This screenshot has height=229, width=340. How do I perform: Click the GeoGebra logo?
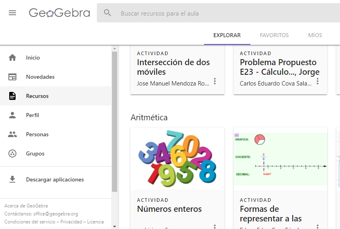[x=60, y=13]
